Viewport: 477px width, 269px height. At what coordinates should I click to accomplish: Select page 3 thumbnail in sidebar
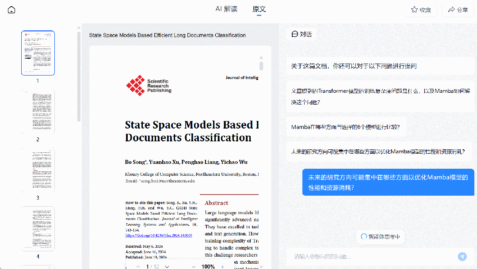[x=38, y=170]
